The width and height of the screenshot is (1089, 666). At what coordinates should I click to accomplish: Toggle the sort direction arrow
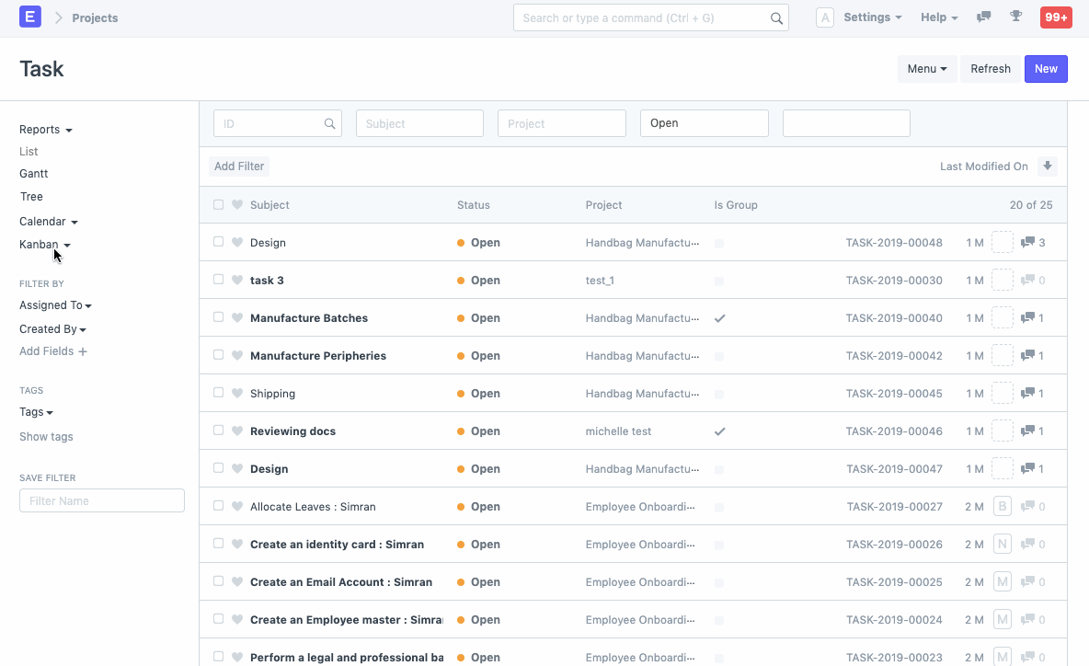pyautogui.click(x=1048, y=166)
